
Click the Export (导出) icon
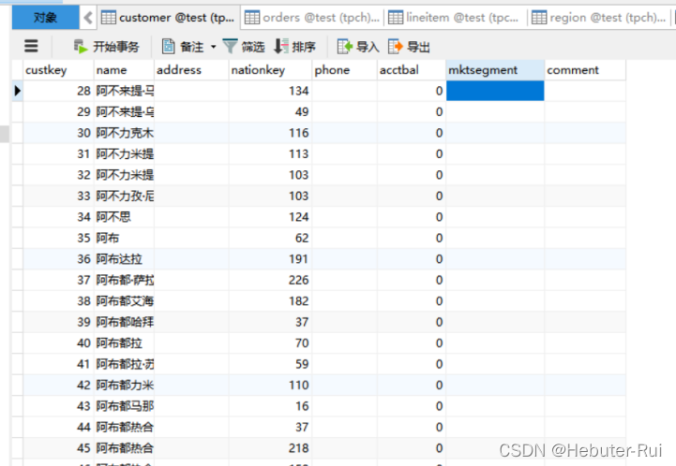396,47
